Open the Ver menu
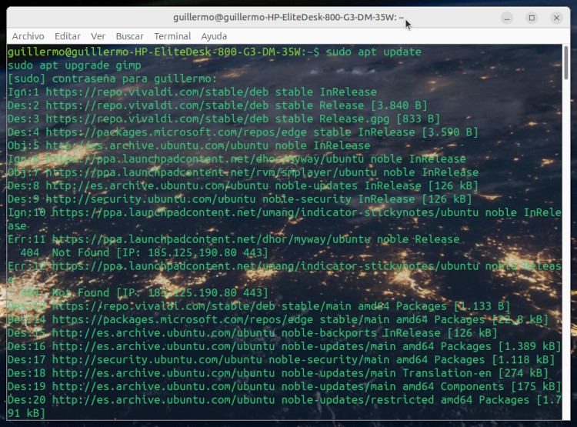577x427 pixels. [98, 36]
